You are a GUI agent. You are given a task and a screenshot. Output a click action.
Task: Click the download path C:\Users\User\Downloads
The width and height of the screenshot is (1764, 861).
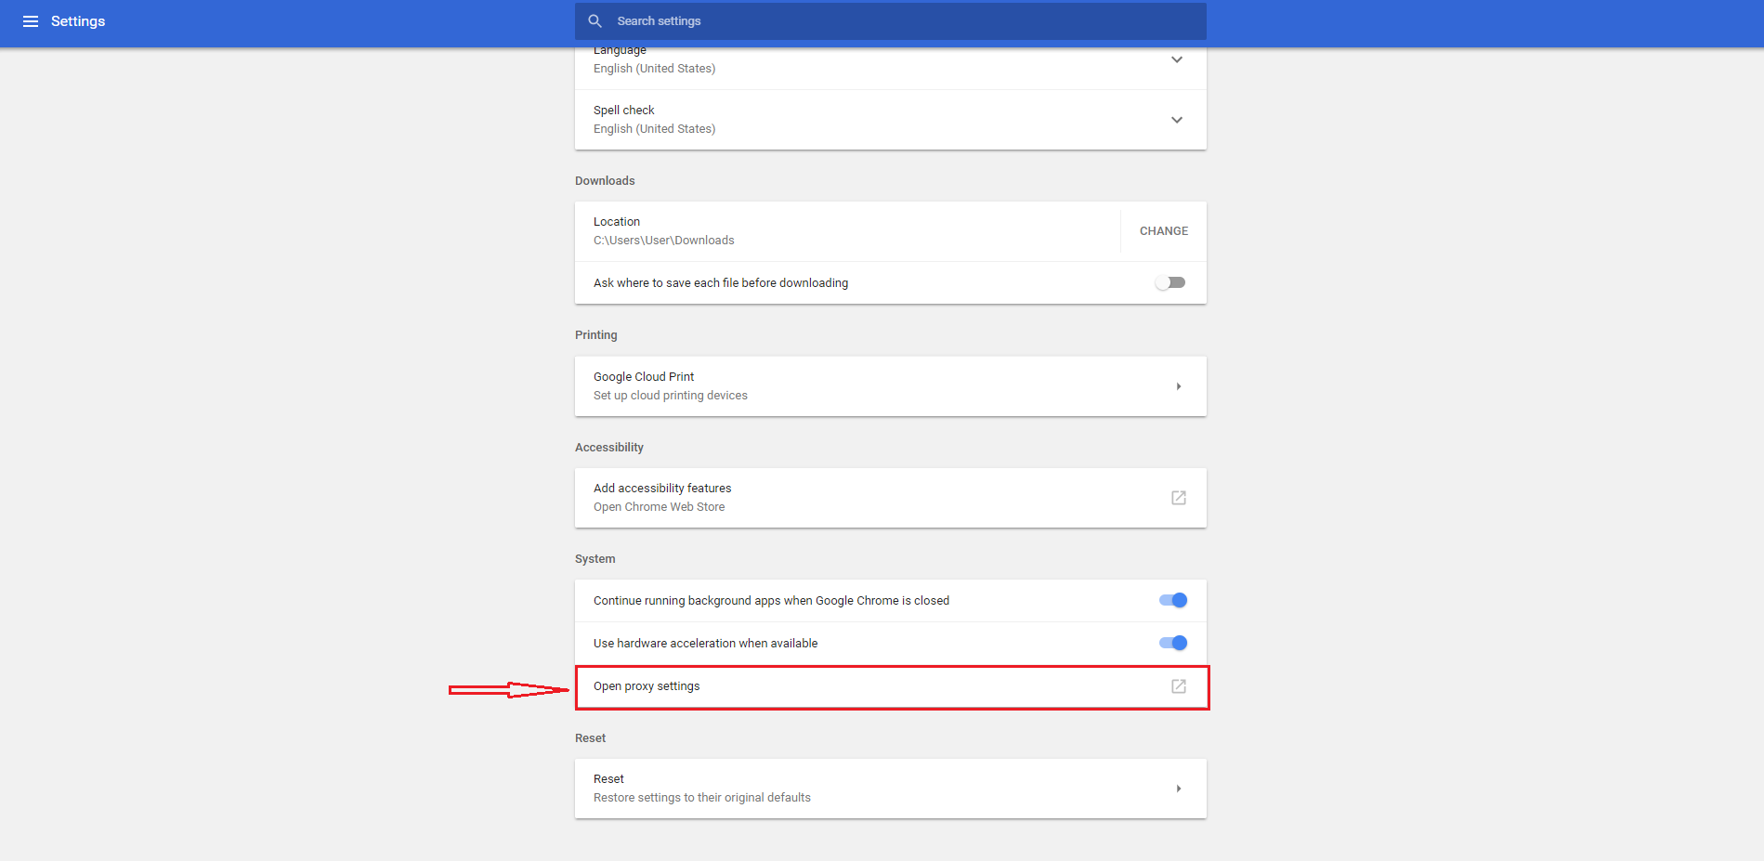664,241
